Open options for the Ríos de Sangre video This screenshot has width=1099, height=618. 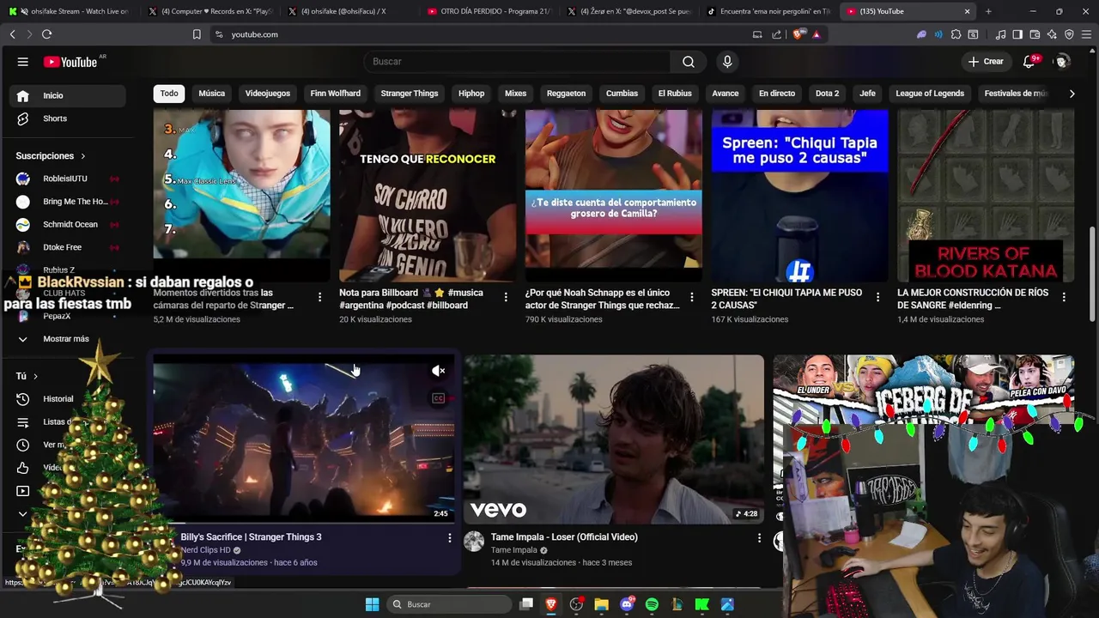point(1064,297)
